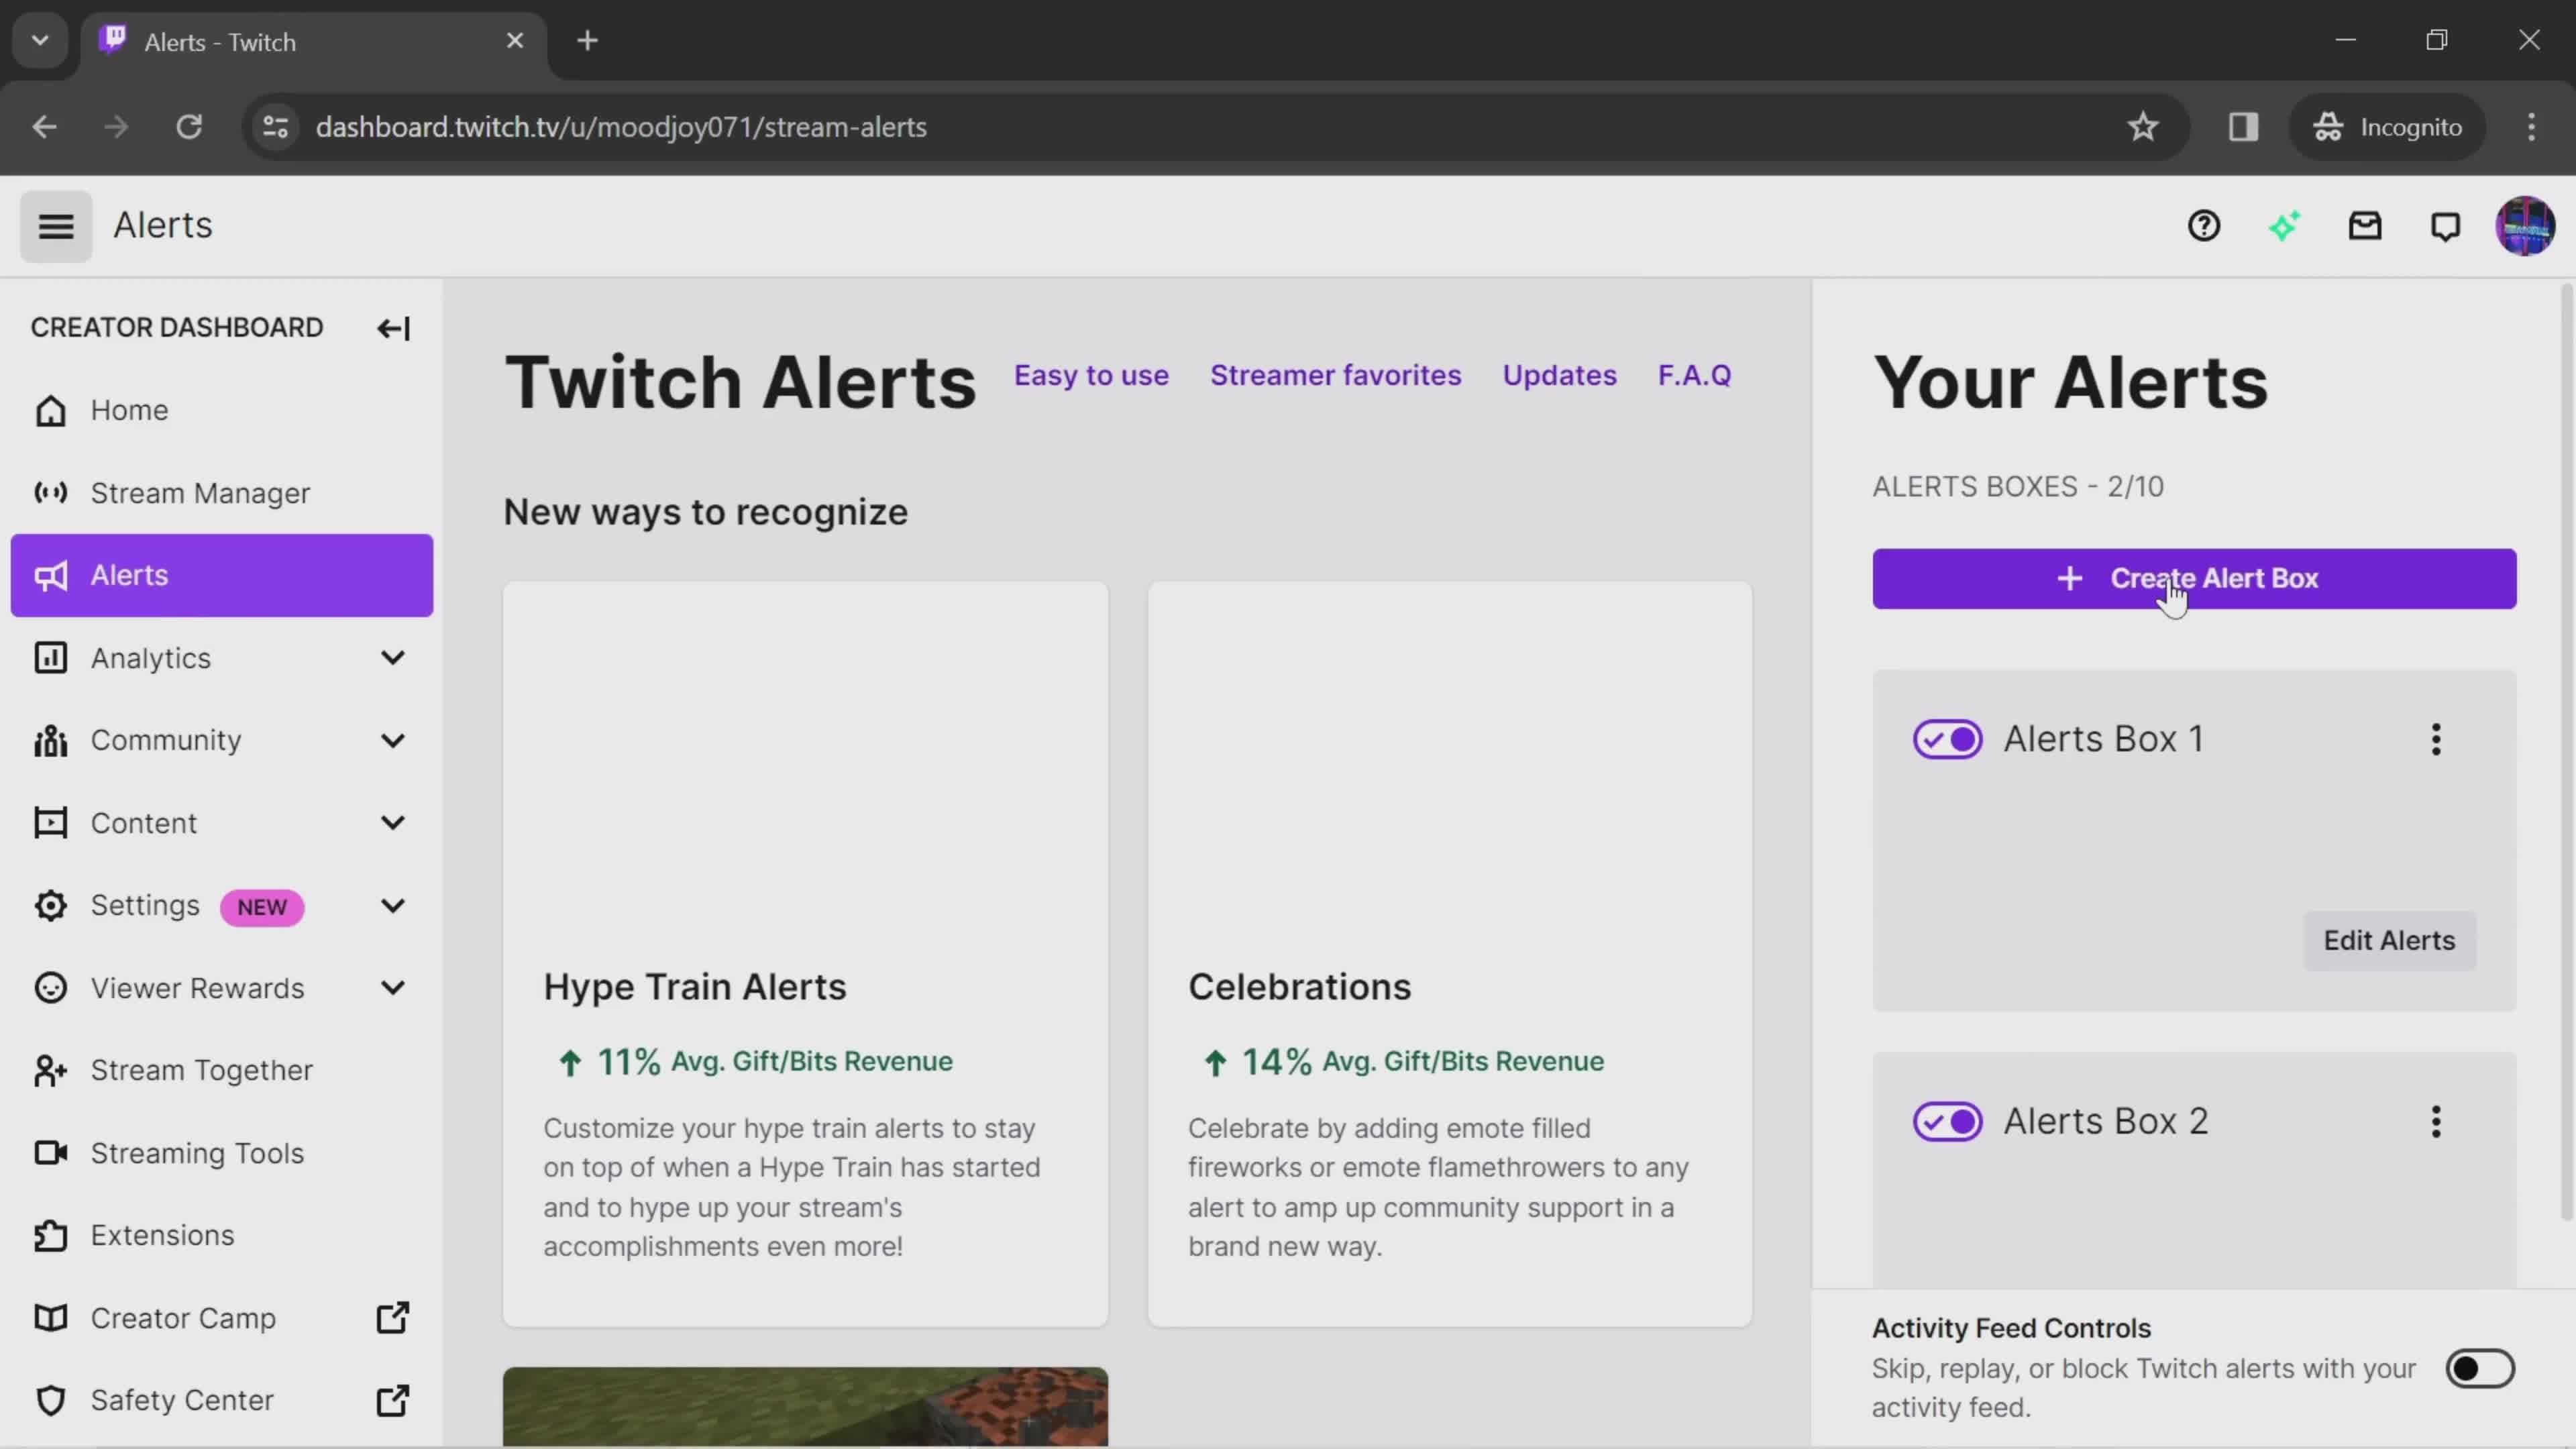This screenshot has height=1449, width=2576.
Task: Open the inbox mail icon
Action: click(2365, 226)
